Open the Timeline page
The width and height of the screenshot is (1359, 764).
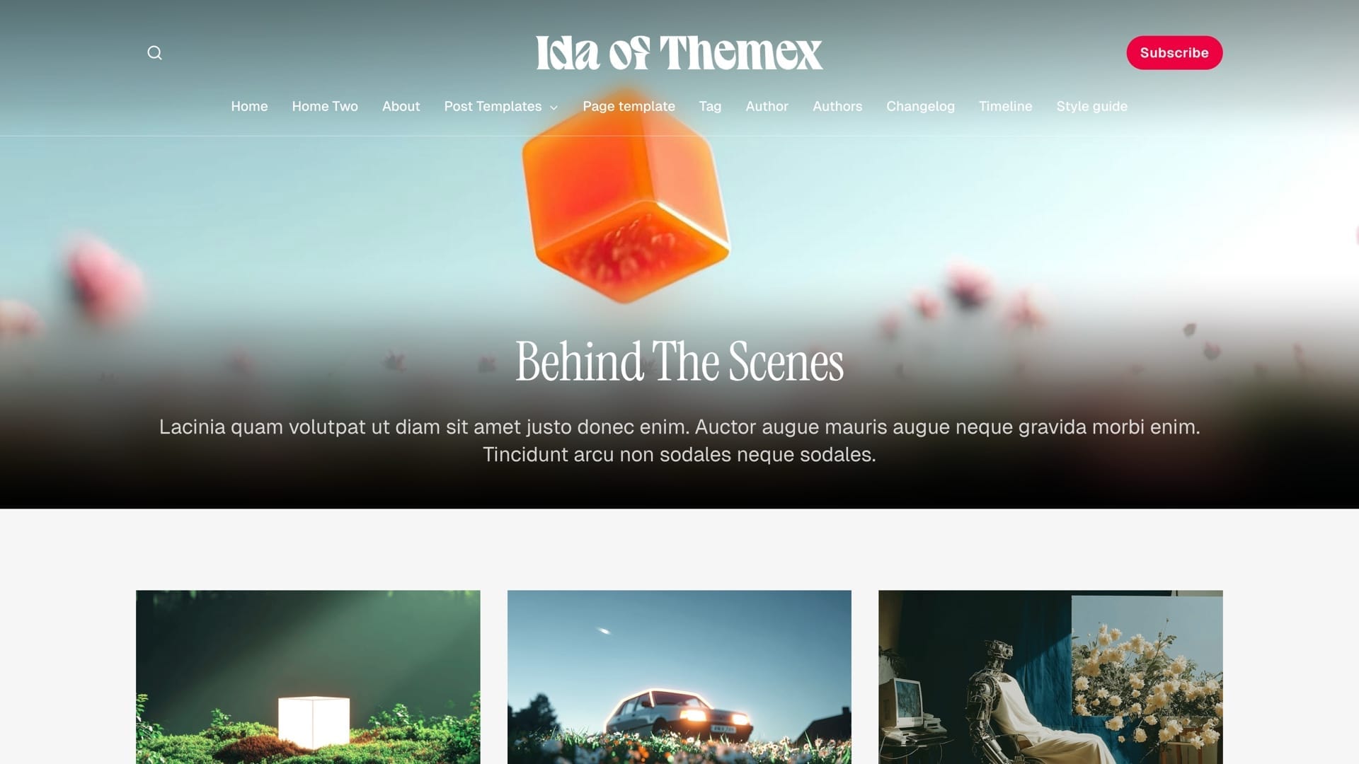pyautogui.click(x=1005, y=106)
